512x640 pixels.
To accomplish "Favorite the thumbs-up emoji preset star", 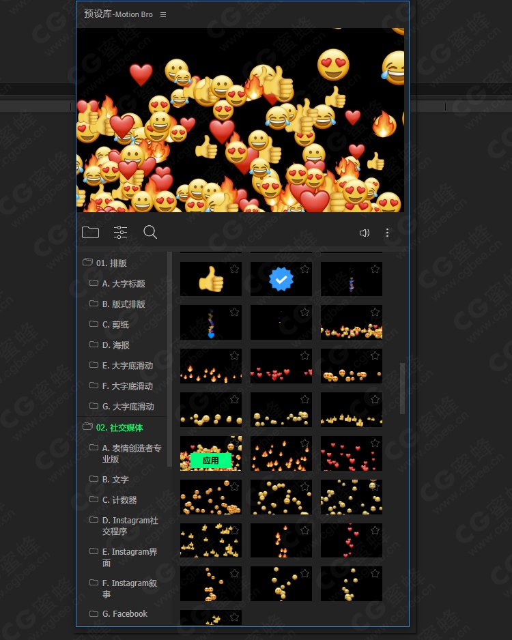I will coord(234,269).
